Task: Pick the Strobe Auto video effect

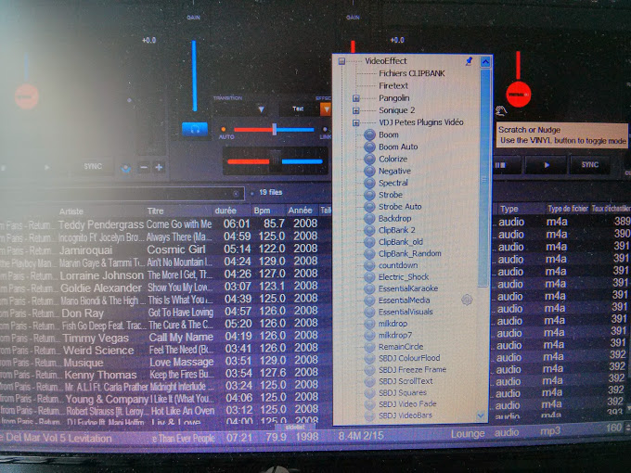Action: 399,206
